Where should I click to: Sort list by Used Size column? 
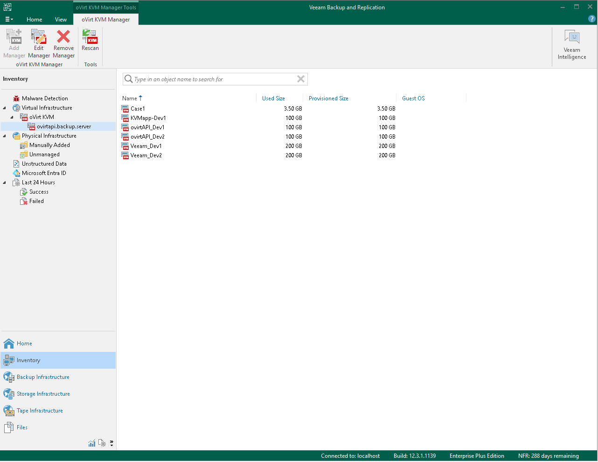273,98
